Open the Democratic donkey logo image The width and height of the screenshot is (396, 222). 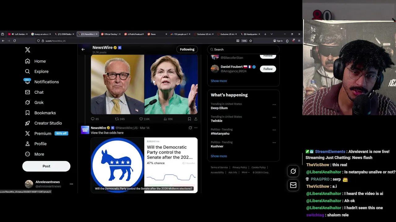click(117, 165)
